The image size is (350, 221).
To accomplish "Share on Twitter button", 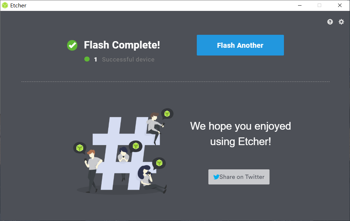I will [x=239, y=177].
